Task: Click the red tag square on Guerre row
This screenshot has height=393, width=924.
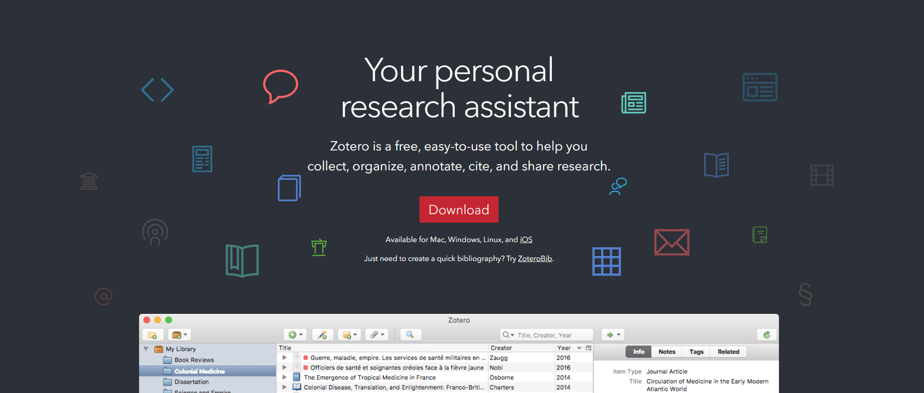Action: pos(305,358)
